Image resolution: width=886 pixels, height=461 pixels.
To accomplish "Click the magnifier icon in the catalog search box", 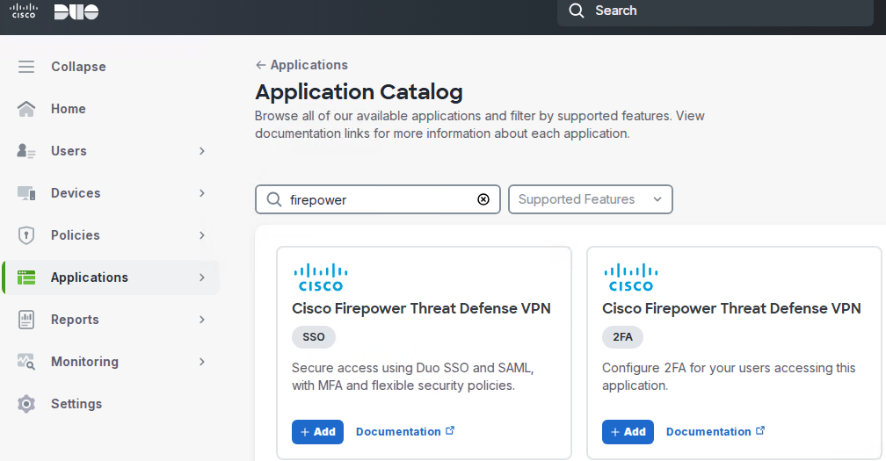I will 274,199.
